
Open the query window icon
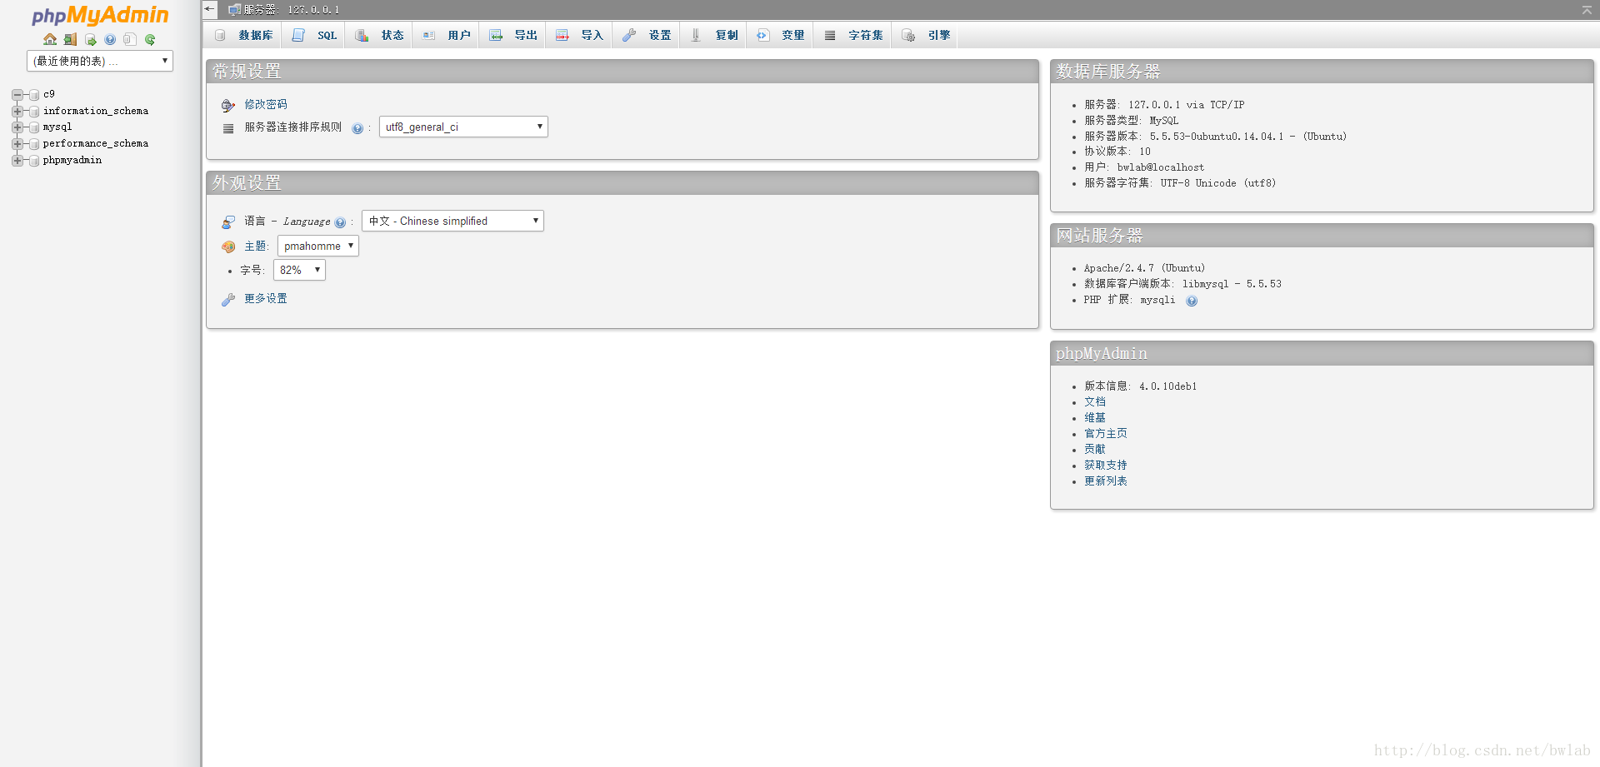[x=90, y=39]
